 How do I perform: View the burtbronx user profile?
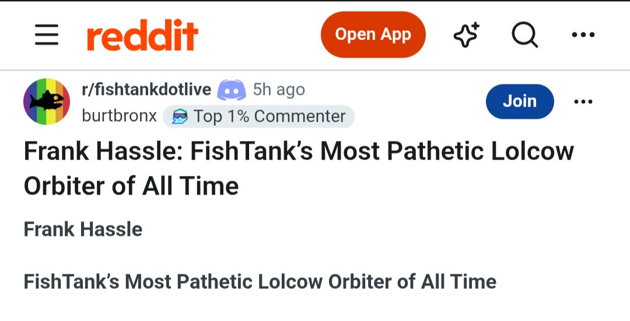pos(119,117)
